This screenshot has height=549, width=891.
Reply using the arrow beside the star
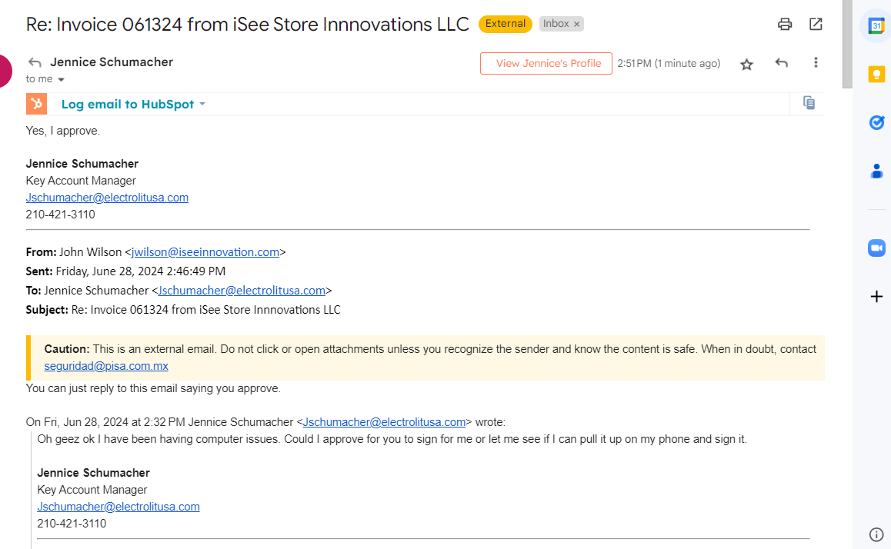click(x=782, y=63)
